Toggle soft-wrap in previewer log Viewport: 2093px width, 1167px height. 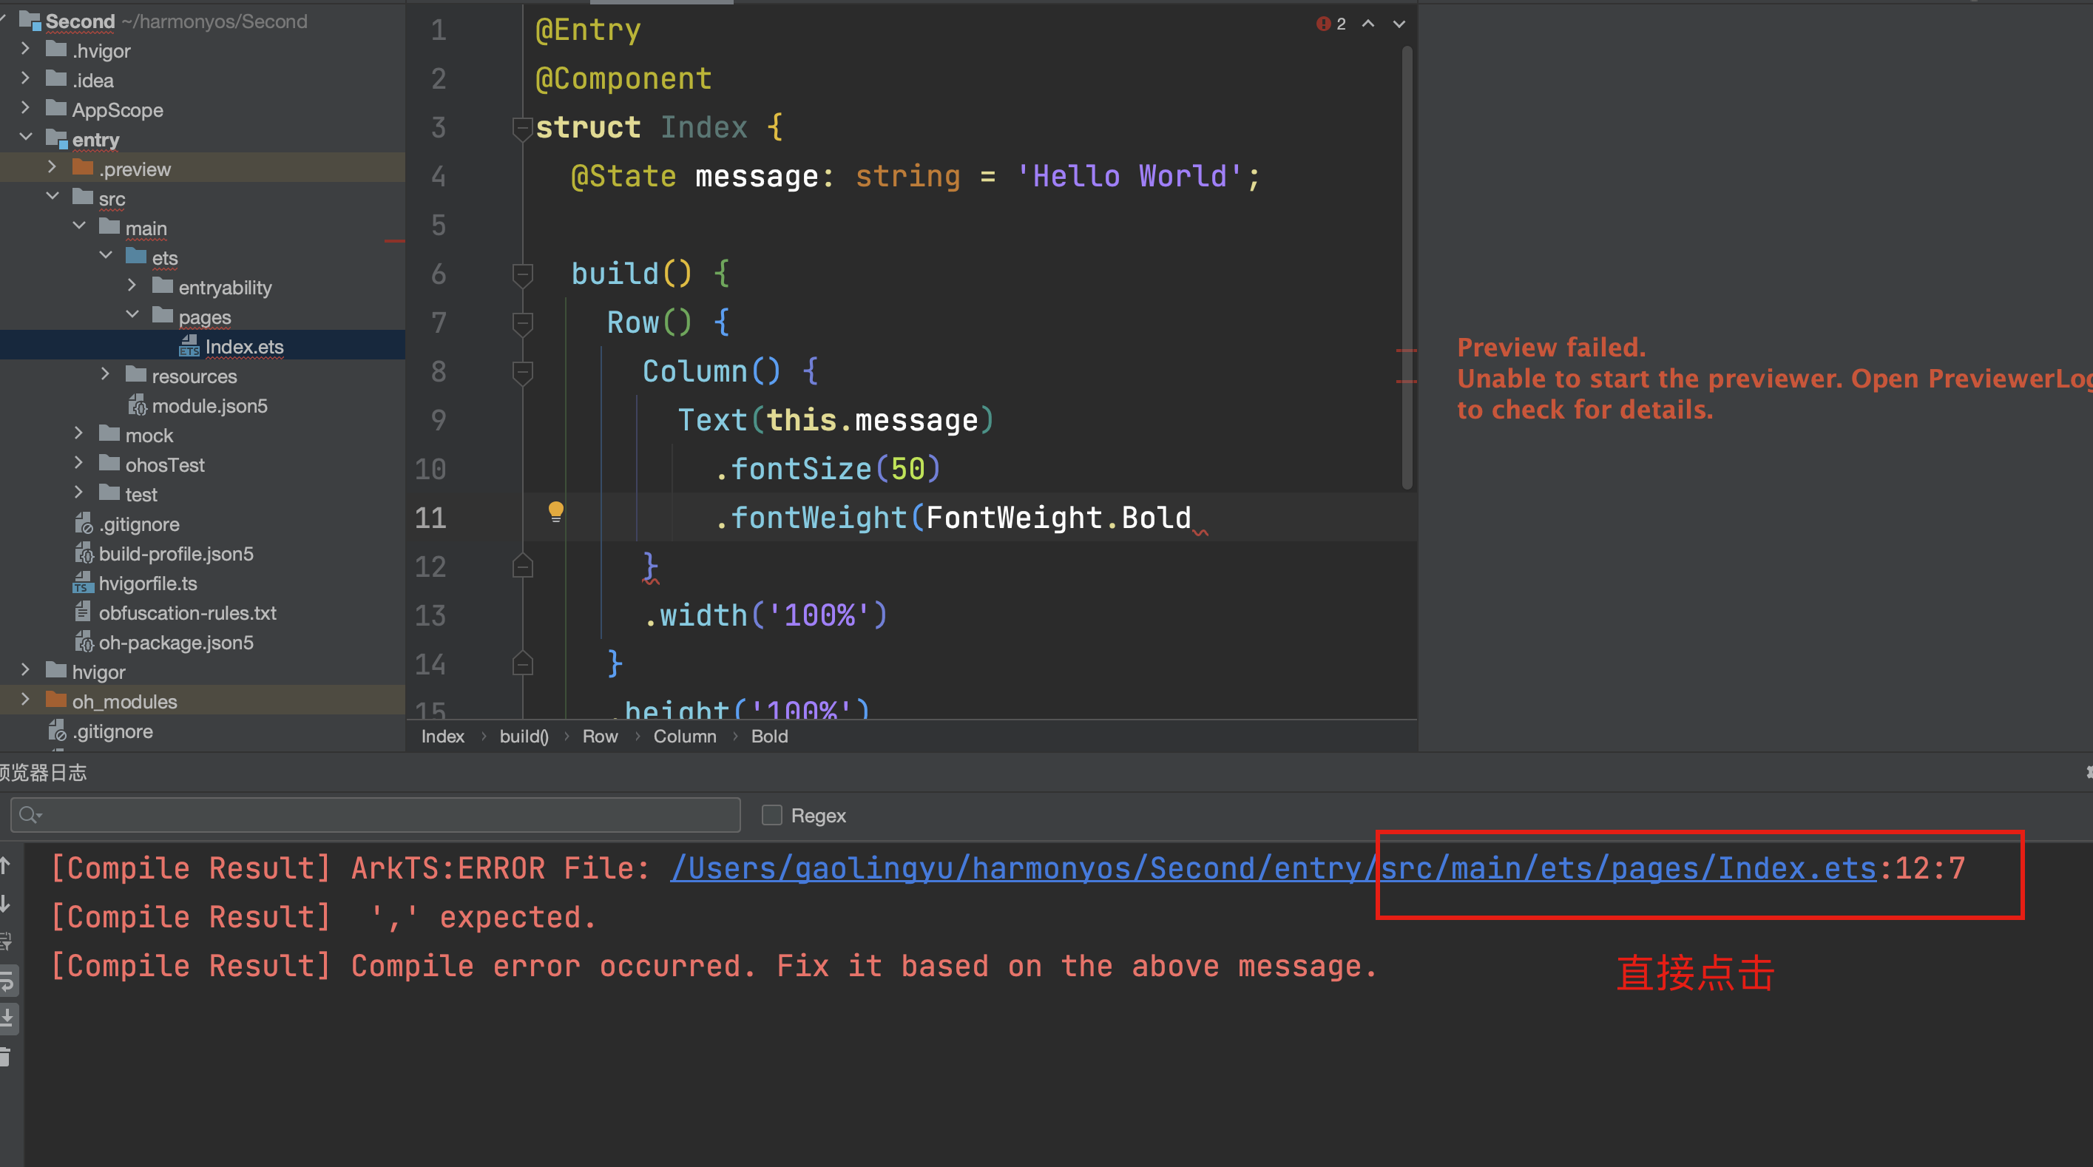pyautogui.click(x=7, y=981)
